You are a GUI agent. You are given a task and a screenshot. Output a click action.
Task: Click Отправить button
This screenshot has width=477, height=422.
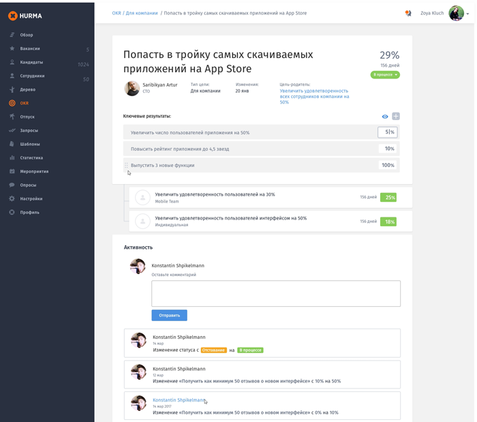[x=170, y=315]
